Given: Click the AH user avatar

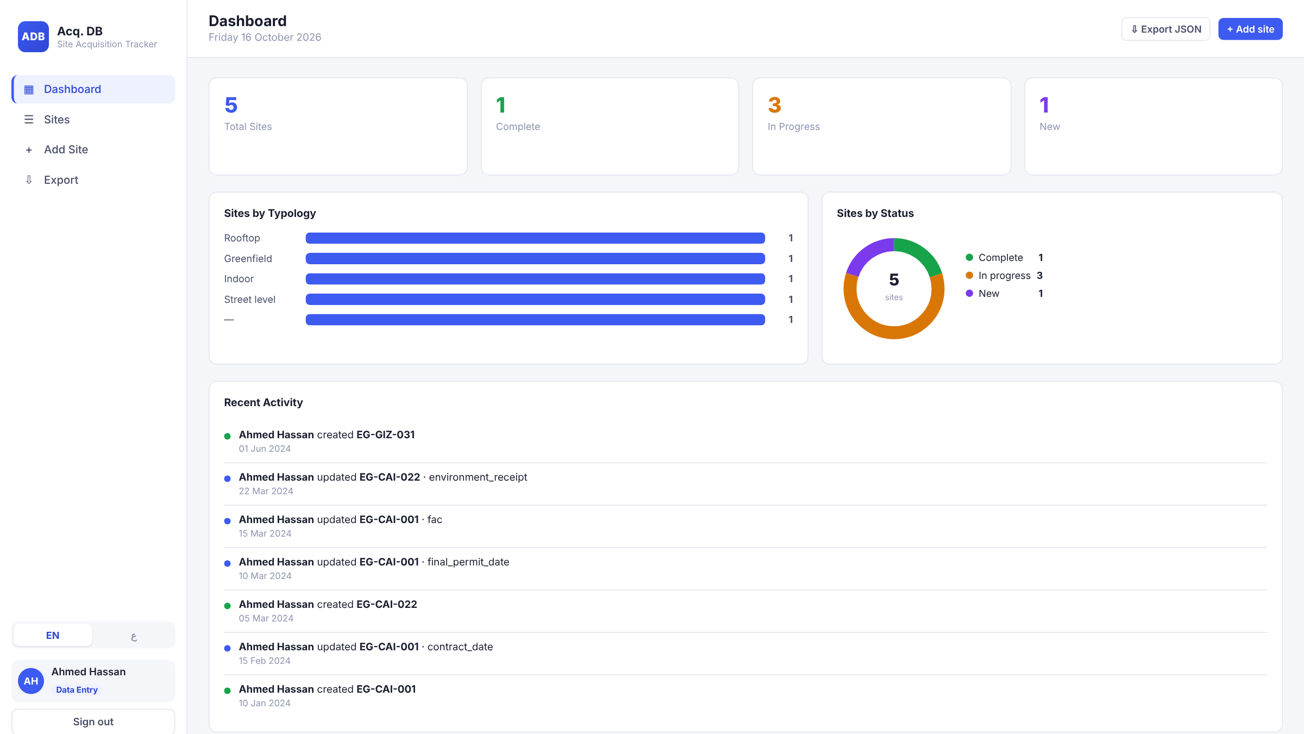Looking at the screenshot, I should 31,681.
